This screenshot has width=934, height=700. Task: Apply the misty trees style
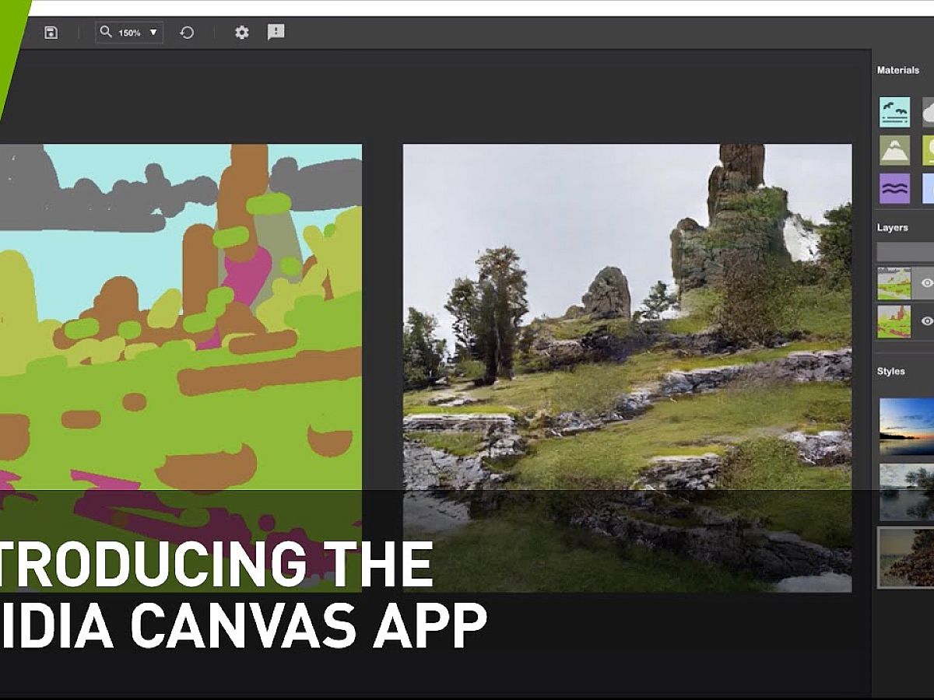(907, 492)
